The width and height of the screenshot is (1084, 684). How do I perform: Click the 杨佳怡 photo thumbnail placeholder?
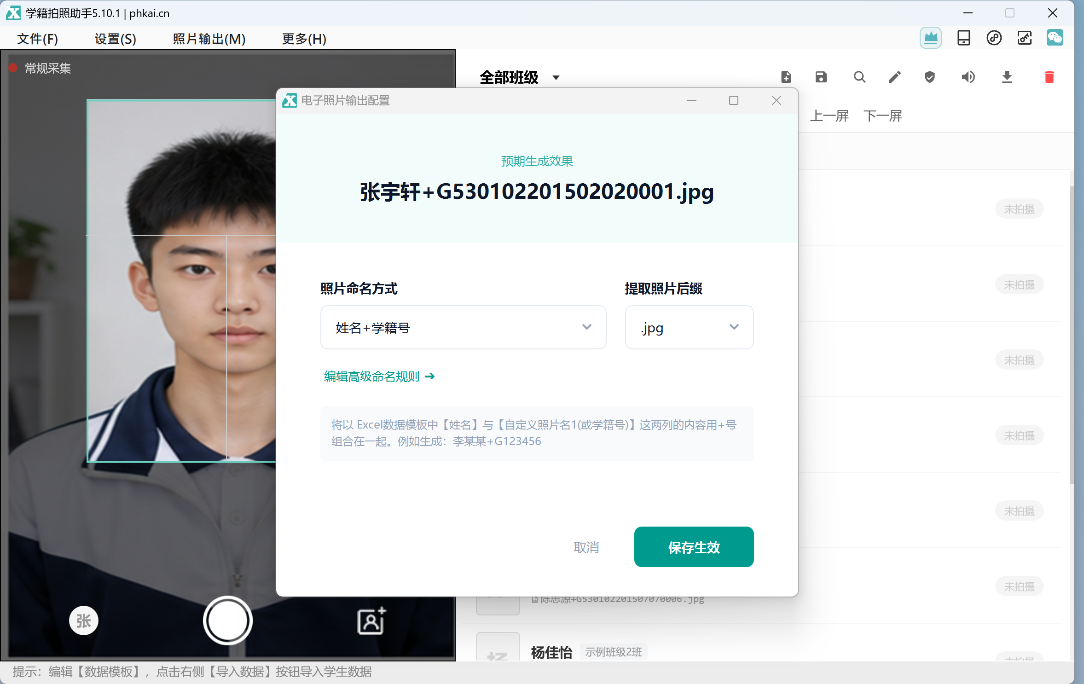(x=498, y=647)
